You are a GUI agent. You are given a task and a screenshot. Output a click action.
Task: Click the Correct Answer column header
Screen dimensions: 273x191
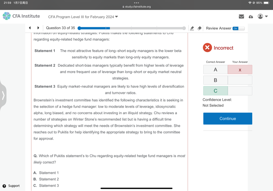click(215, 62)
